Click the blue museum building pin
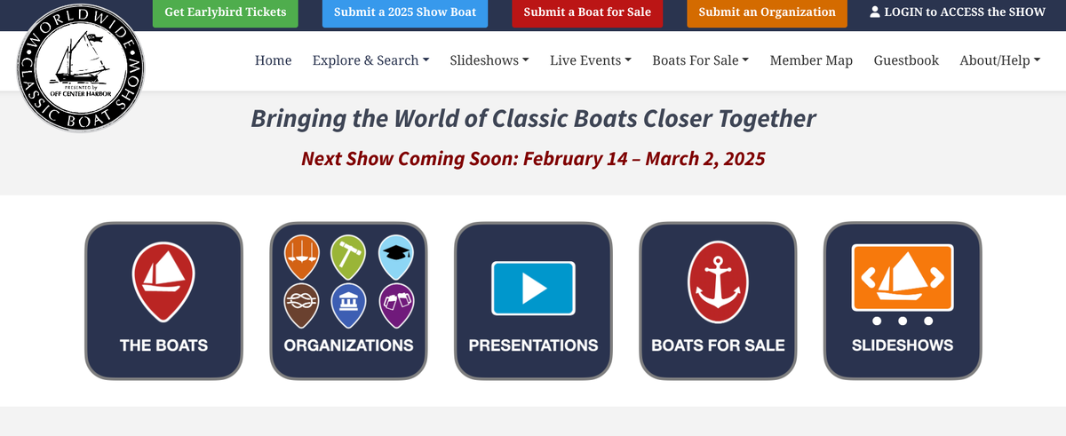The image size is (1066, 436). (x=348, y=305)
